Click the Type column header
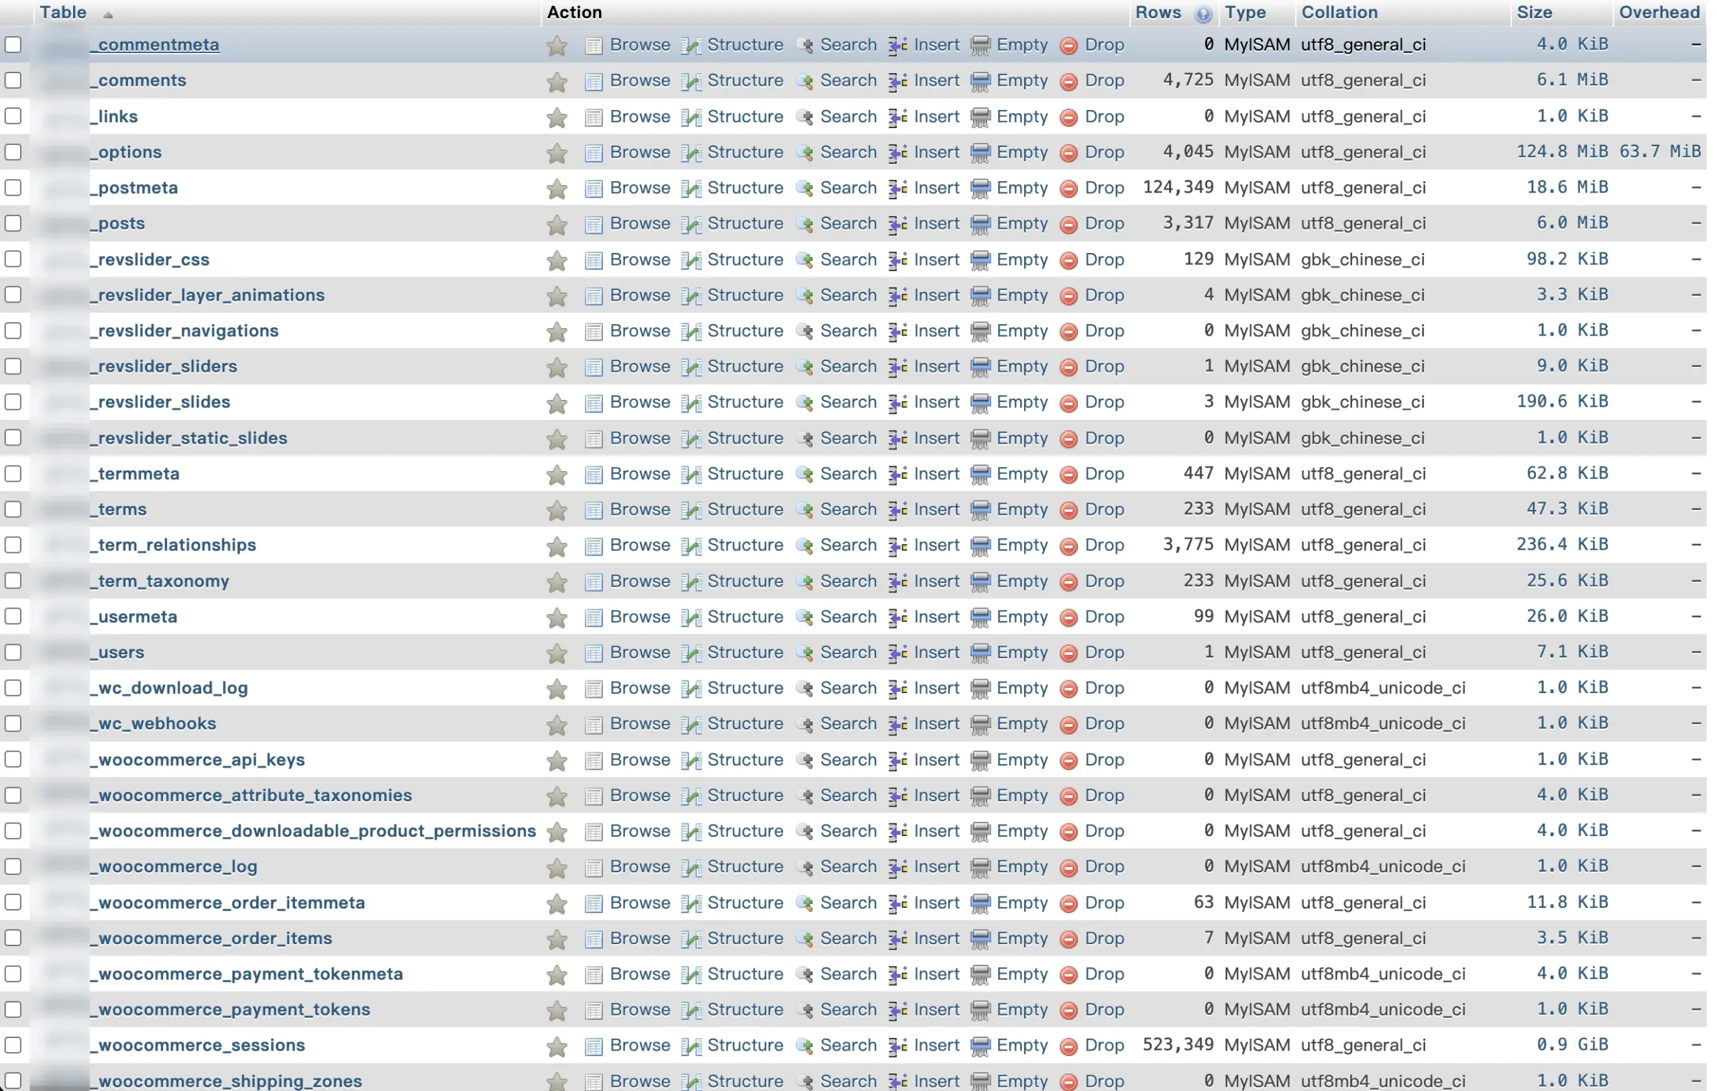 click(x=1245, y=12)
